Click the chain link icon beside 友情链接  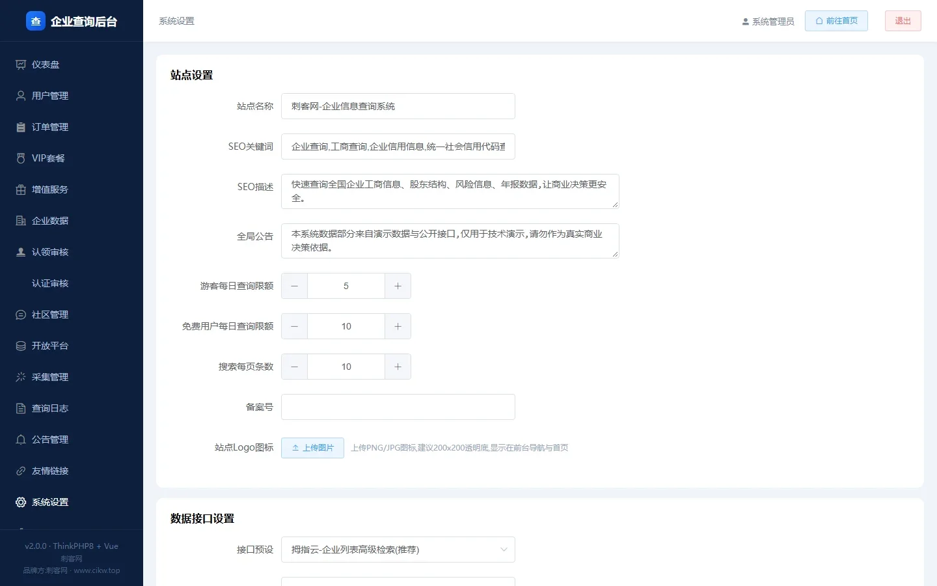tap(21, 471)
